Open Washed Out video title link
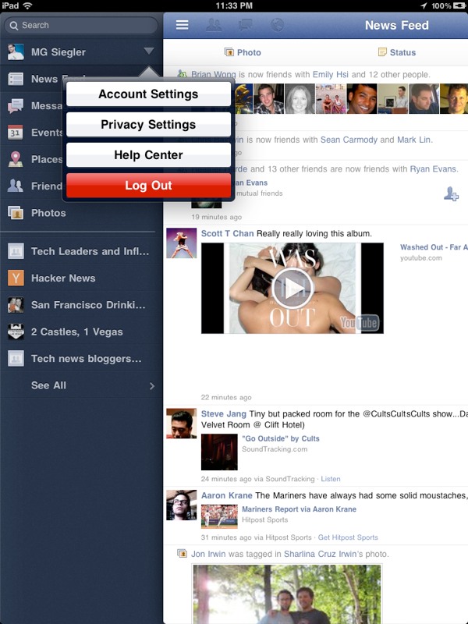The height and width of the screenshot is (624, 468). [434, 247]
